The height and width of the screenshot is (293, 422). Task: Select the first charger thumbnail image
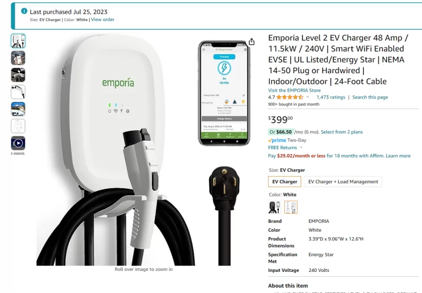[18, 41]
